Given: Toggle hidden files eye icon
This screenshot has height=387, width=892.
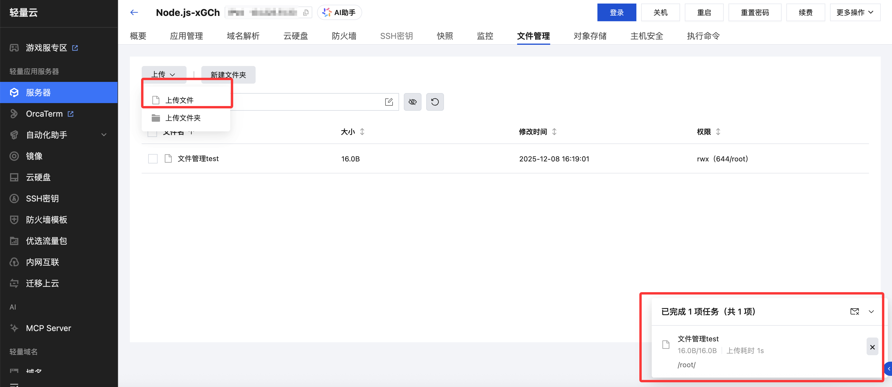Looking at the screenshot, I should [x=412, y=102].
